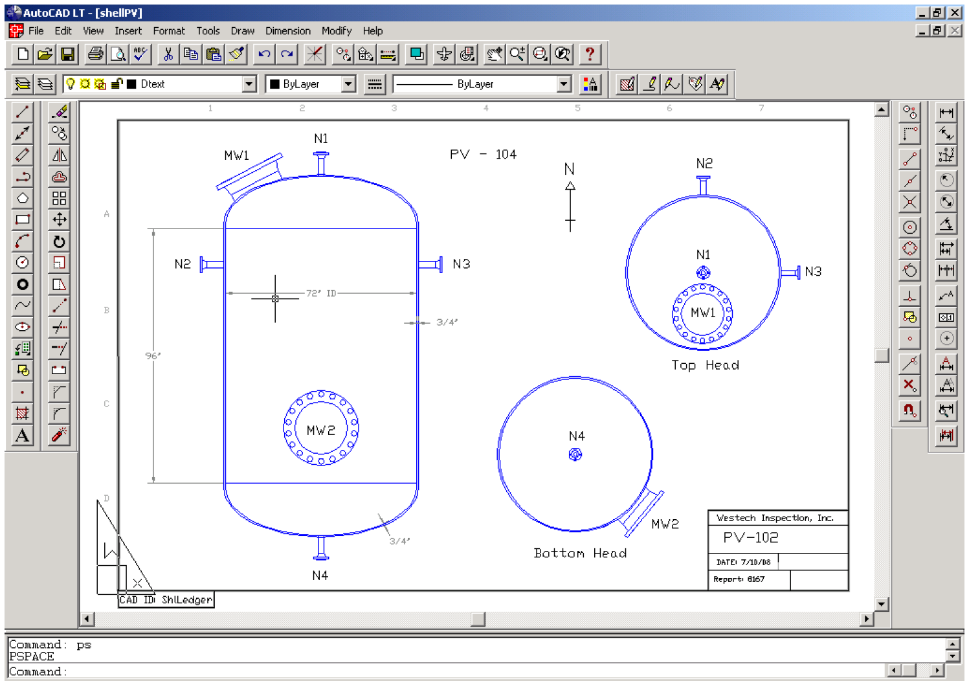Open the ByLayer color dropdown
Screen dimensions: 969x681
point(349,84)
